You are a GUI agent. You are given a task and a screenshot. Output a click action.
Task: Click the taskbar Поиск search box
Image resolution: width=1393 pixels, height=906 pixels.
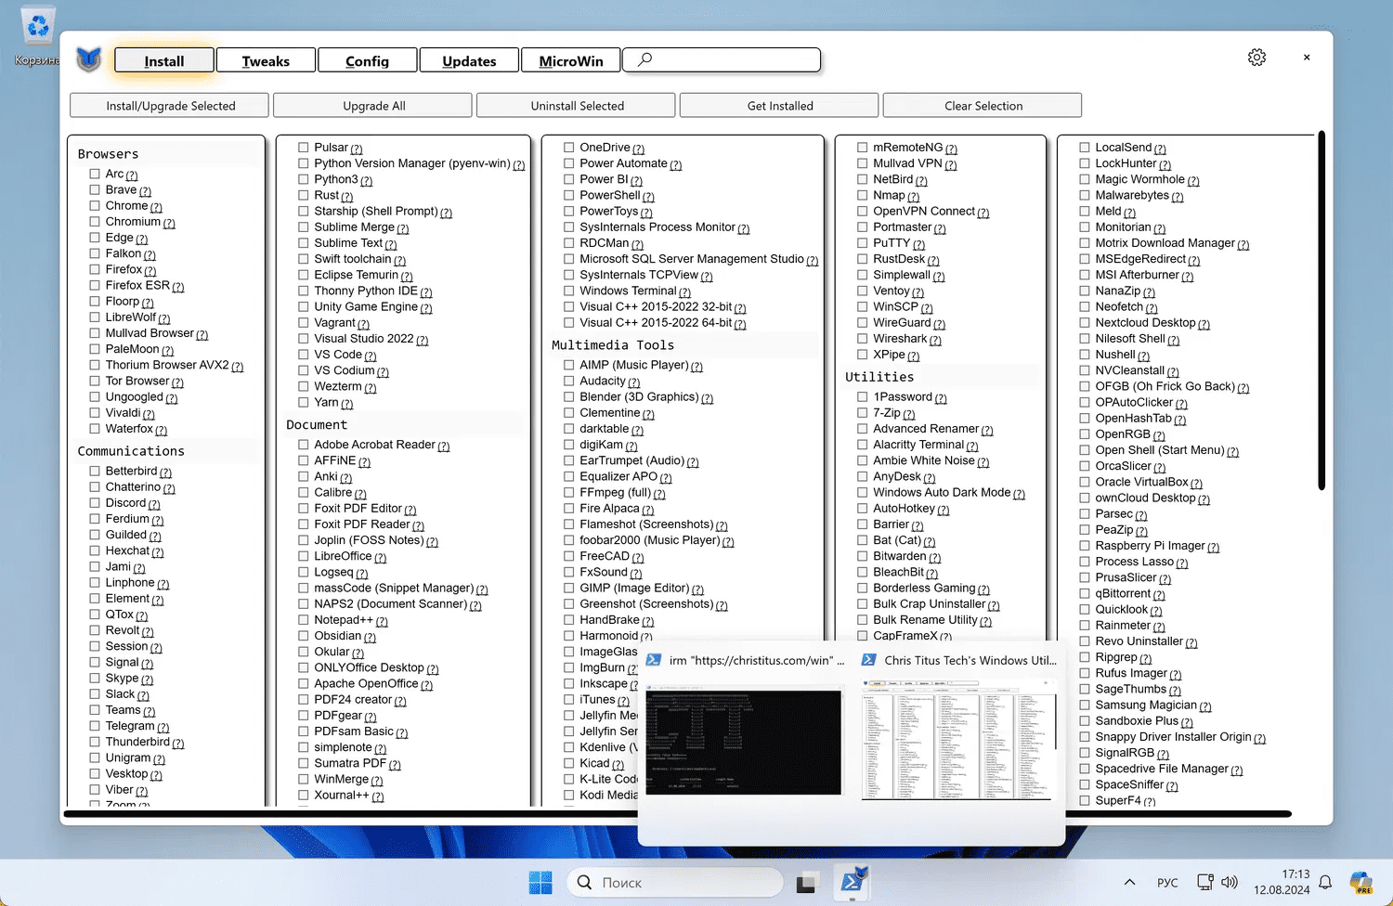(675, 883)
